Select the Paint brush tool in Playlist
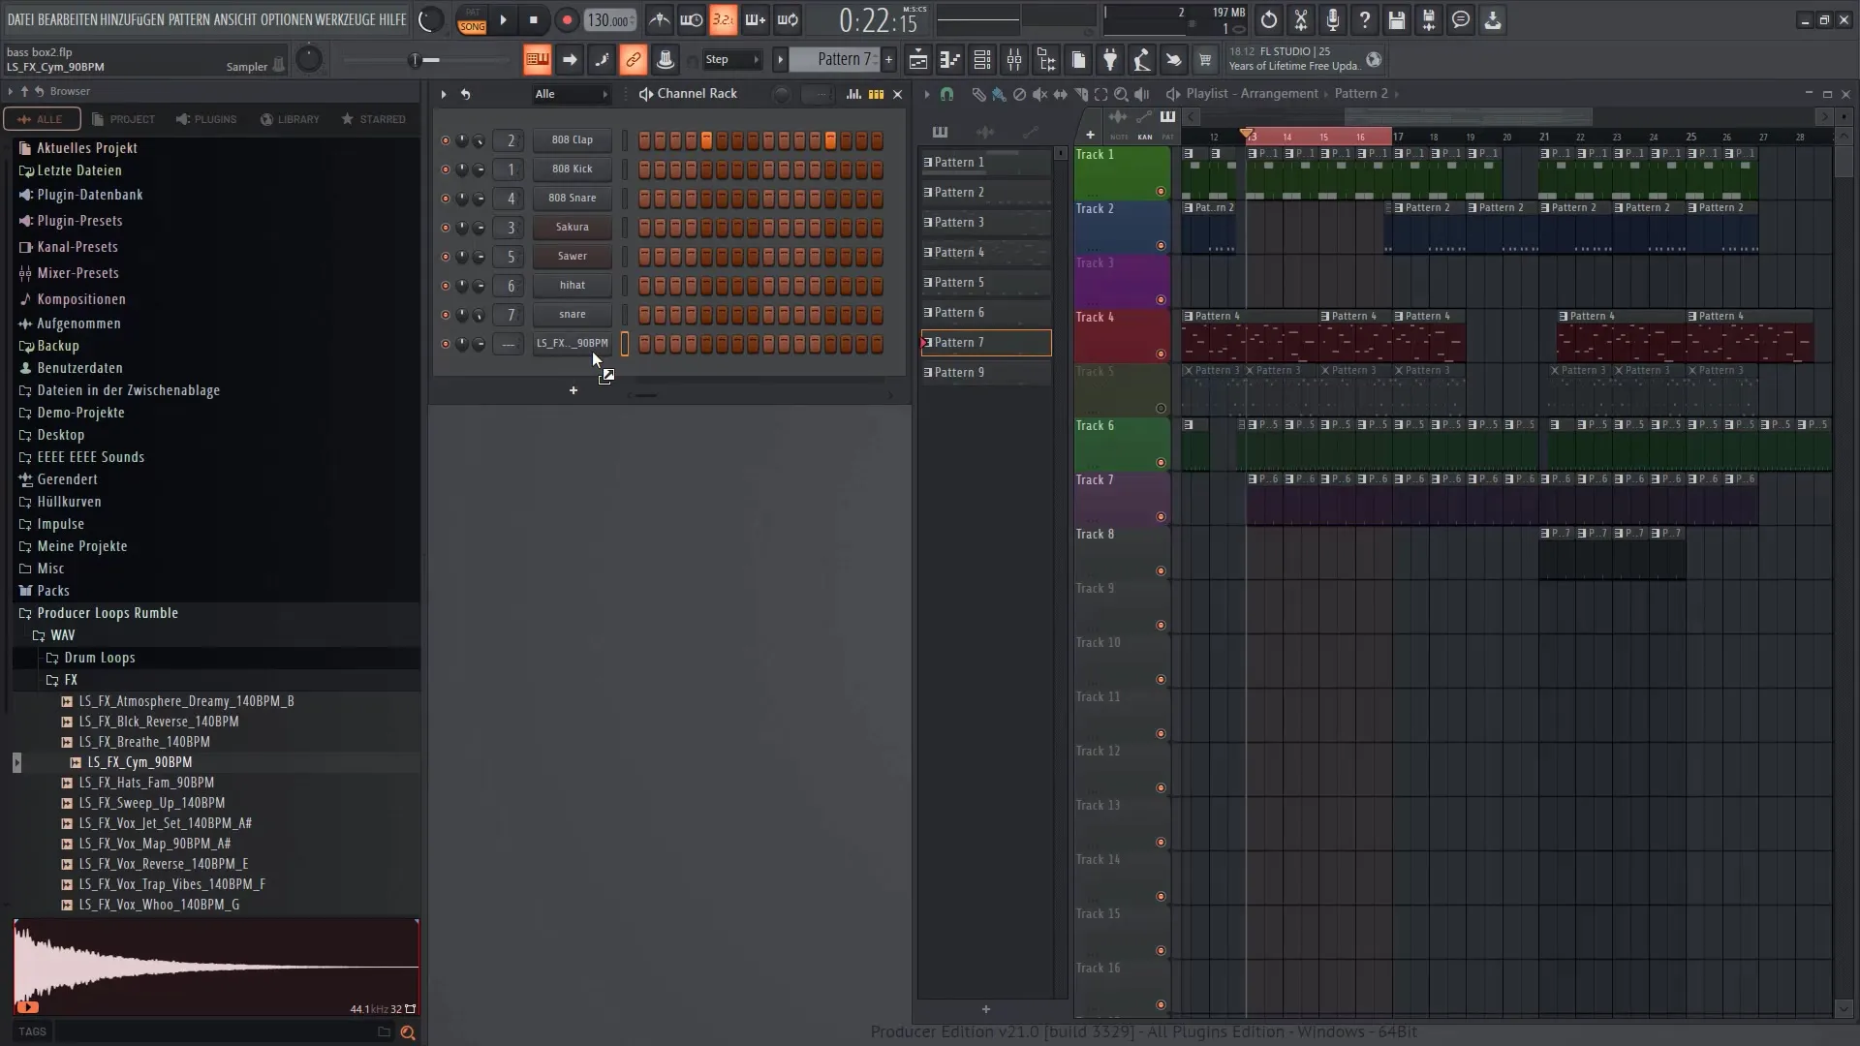The width and height of the screenshot is (1860, 1046). pyautogui.click(x=999, y=94)
